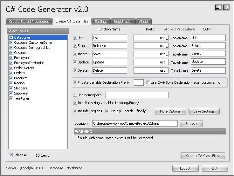The width and height of the screenshot is (234, 176).
Task: Edit the Location path field
Action: tap(135, 123)
